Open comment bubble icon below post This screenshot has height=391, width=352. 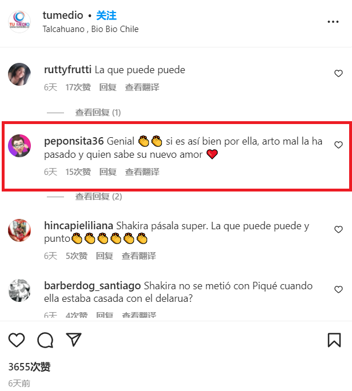(x=45, y=340)
